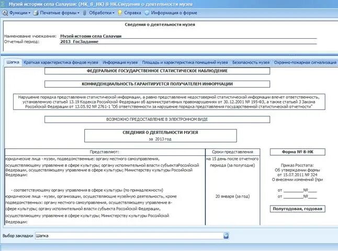Expand the Обработки dropdown arrow
The width and height of the screenshot is (338, 251).
click(x=114, y=13)
